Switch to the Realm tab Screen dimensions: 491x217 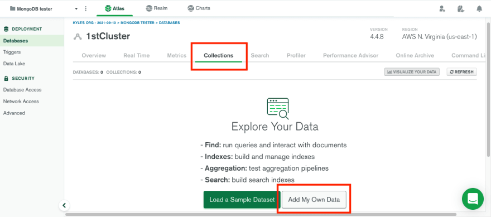coord(157,8)
